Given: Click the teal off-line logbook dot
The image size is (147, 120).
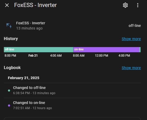Looking at the screenshot, I should [9, 91].
